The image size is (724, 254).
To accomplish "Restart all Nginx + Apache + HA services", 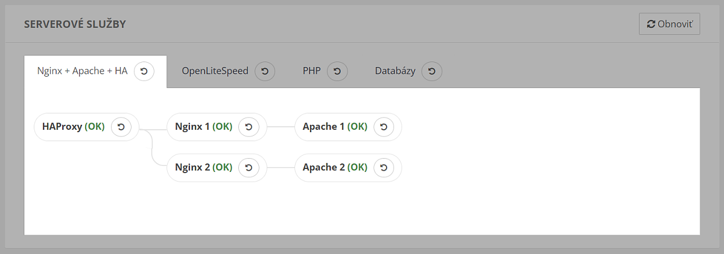I will point(144,71).
